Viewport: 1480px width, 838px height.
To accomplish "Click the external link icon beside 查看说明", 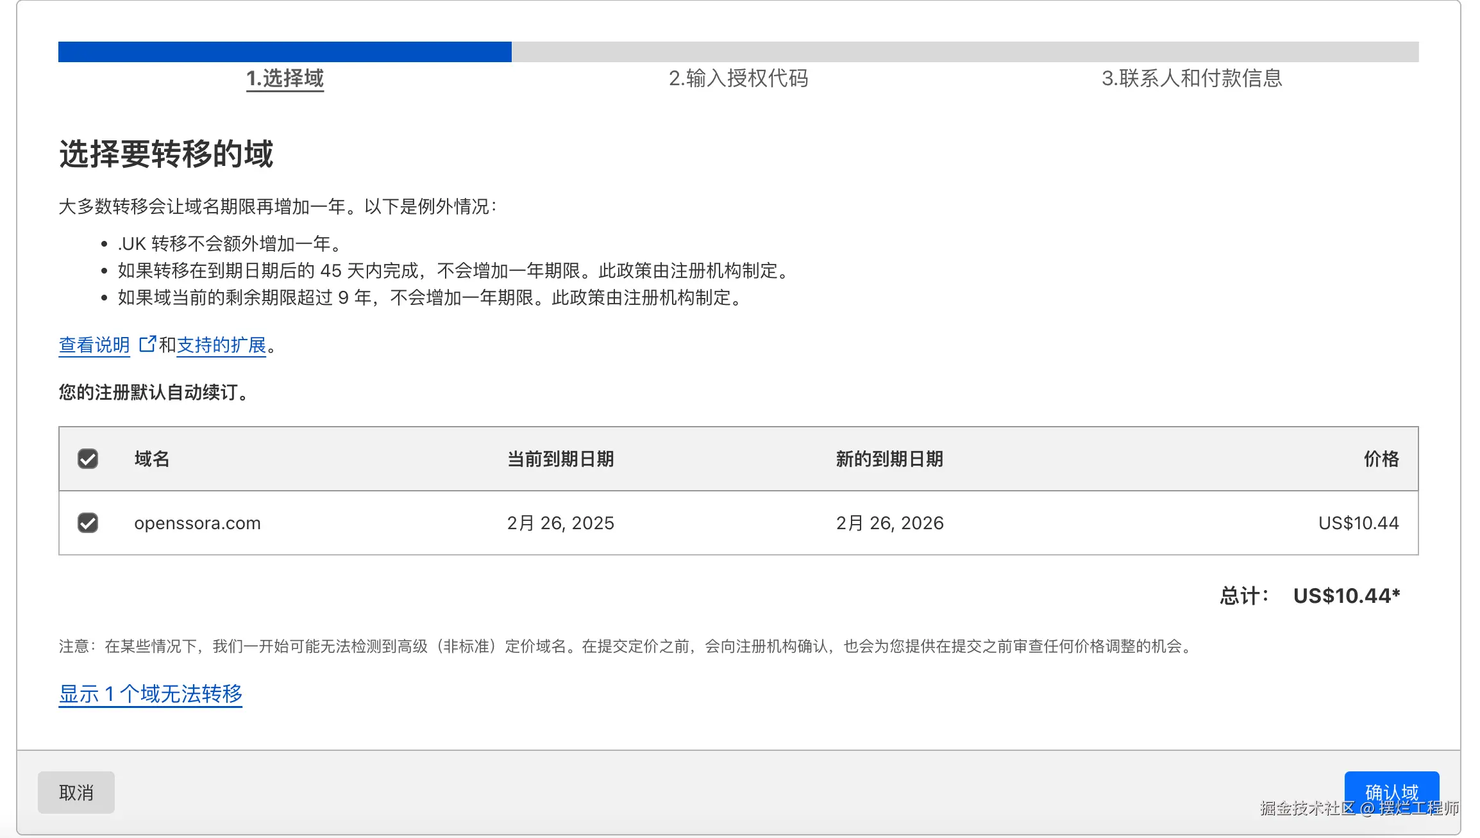I will [147, 344].
